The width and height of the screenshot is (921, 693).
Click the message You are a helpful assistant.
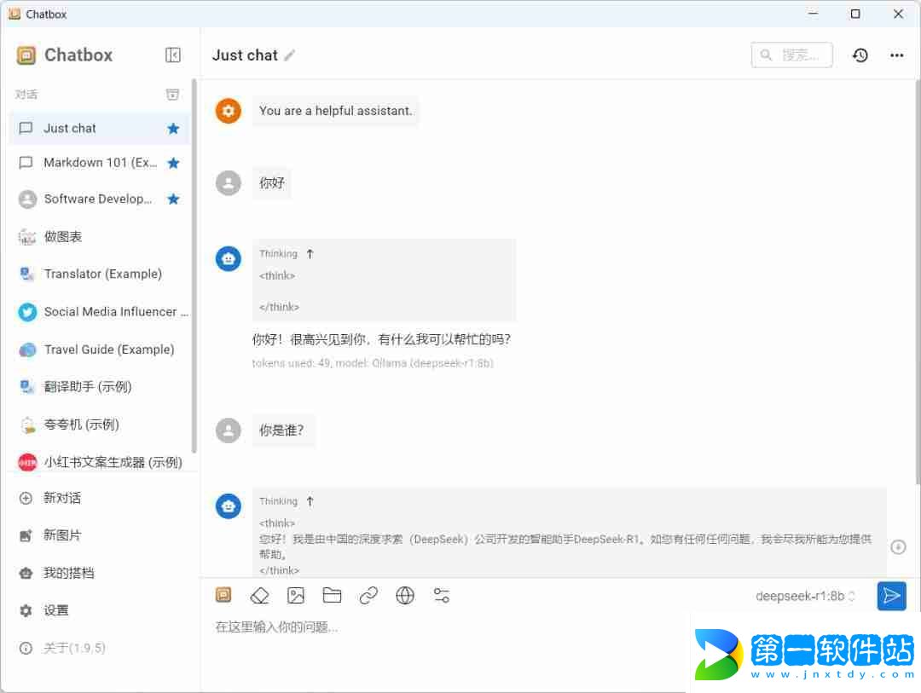tap(335, 111)
